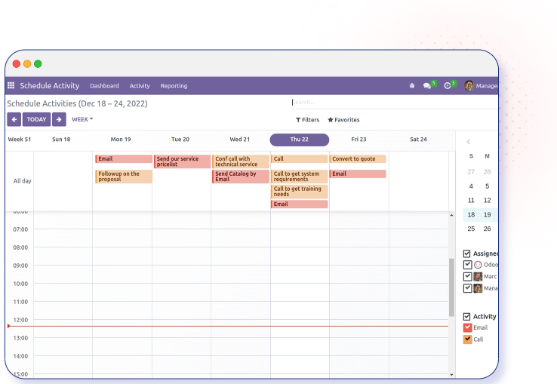Go to next week arrow

tap(59, 119)
